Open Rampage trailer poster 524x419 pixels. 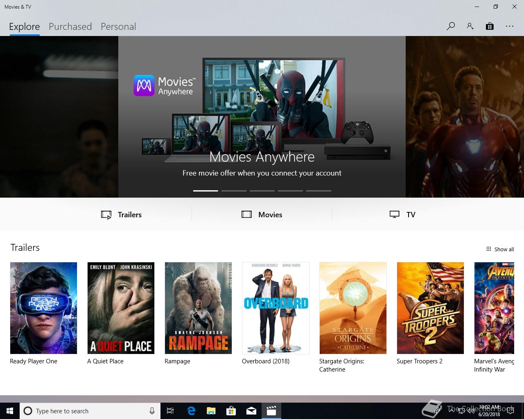[x=198, y=308]
